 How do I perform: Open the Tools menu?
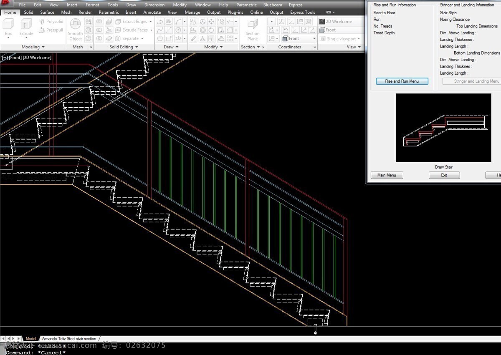[x=113, y=5]
